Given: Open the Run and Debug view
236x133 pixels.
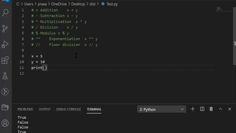Looking at the screenshot, I should point(5,44).
